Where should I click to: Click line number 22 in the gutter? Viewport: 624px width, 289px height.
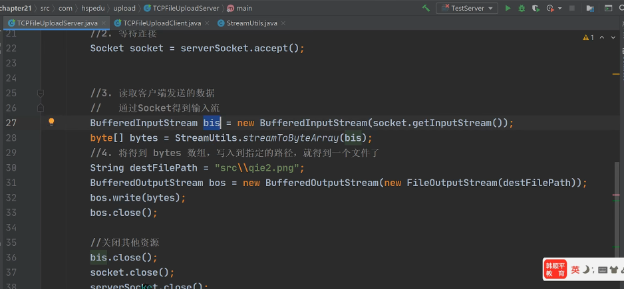click(x=11, y=48)
